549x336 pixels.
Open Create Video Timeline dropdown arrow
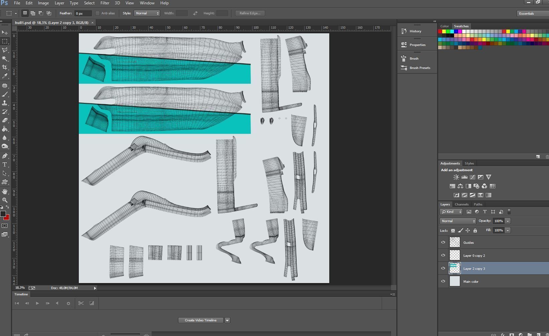point(227,320)
